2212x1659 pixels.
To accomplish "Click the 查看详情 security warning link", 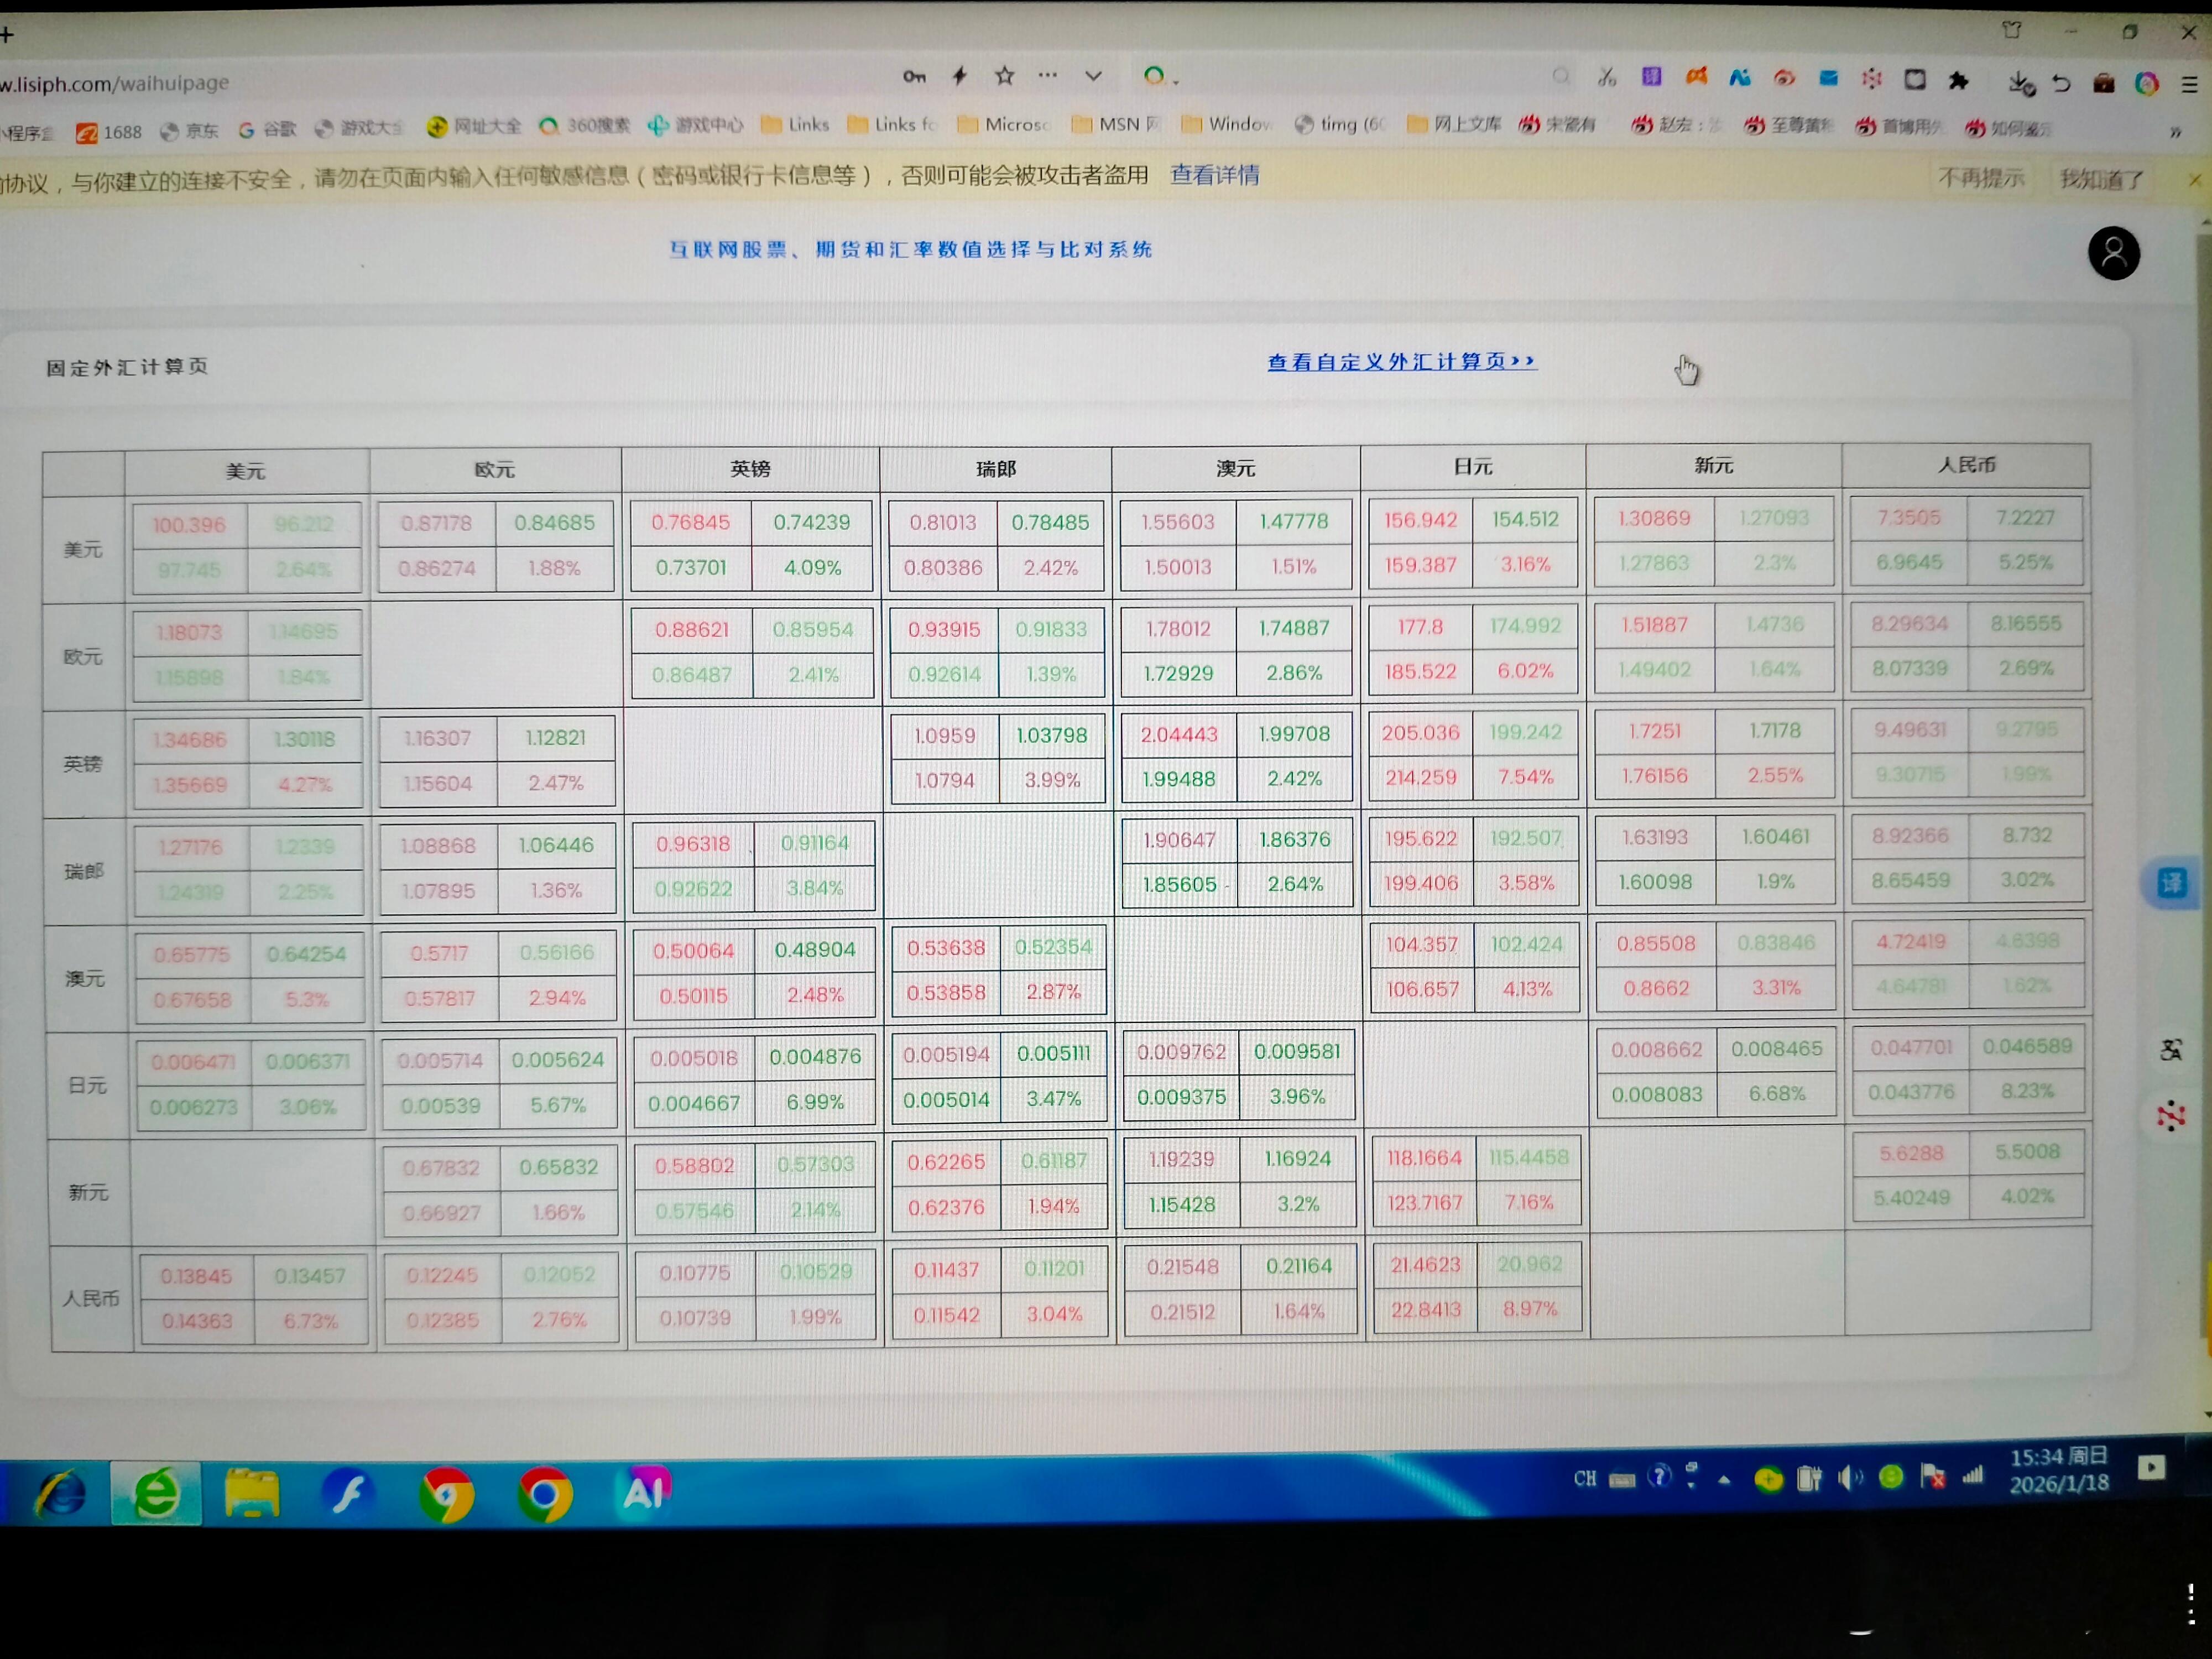I will (1214, 176).
